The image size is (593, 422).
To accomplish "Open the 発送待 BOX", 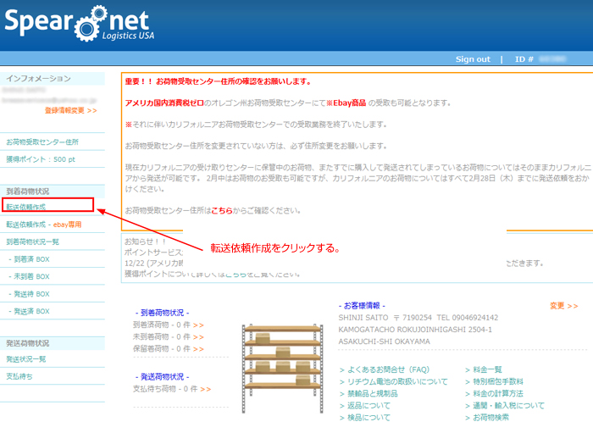I will click(x=31, y=294).
